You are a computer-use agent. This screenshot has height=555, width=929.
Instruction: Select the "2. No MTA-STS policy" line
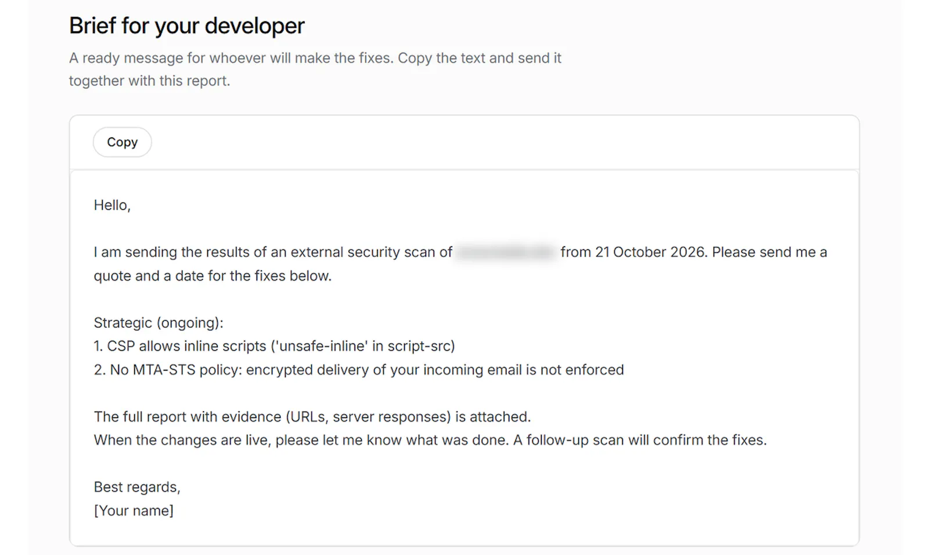(359, 370)
